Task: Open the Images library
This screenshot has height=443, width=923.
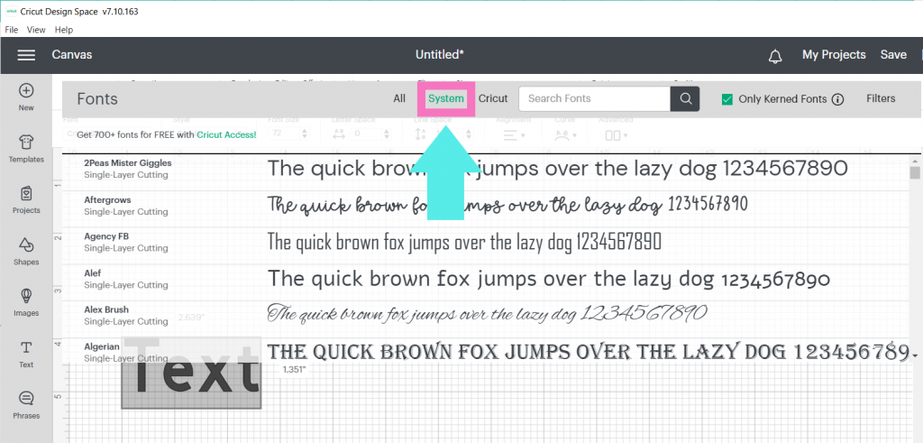Action: pos(26,302)
